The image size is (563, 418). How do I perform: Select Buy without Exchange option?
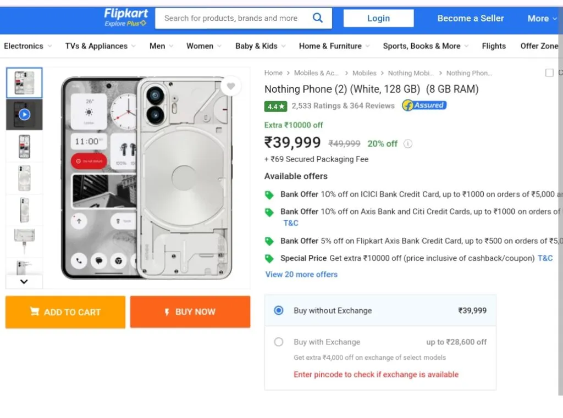(x=279, y=310)
